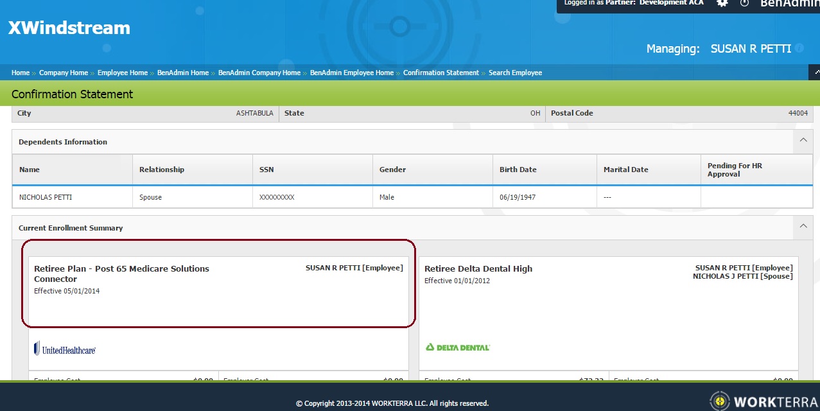The height and width of the screenshot is (411, 820).
Task: Open the settings gear icon
Action: point(722,3)
